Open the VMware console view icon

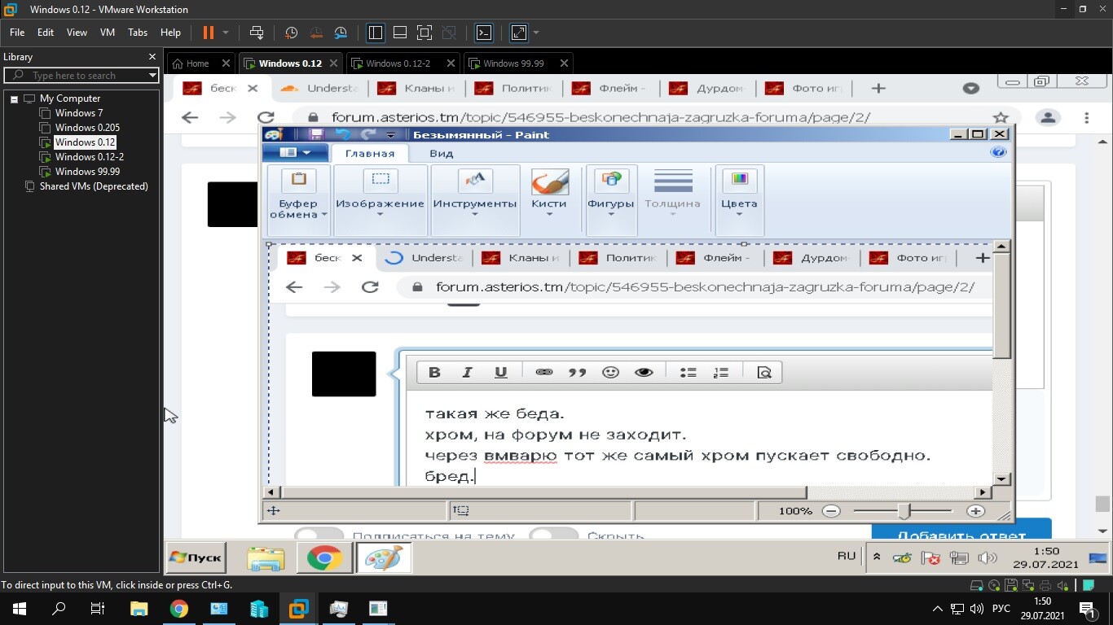[484, 33]
